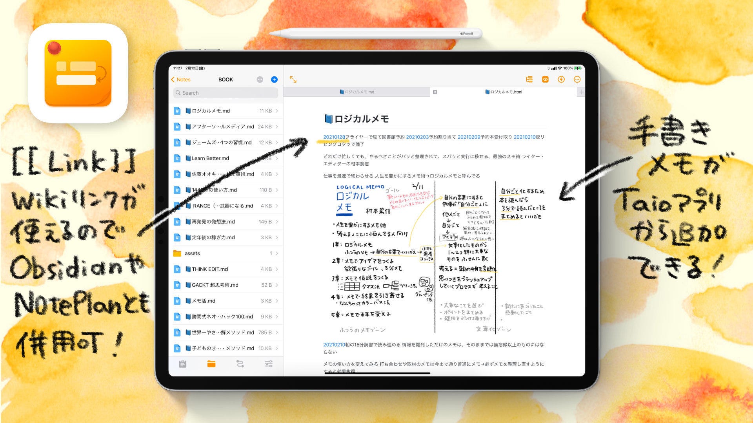The height and width of the screenshot is (423, 753).
Task: Open the circled ellipsis menu beside BOOK header
Action: pyautogui.click(x=259, y=79)
